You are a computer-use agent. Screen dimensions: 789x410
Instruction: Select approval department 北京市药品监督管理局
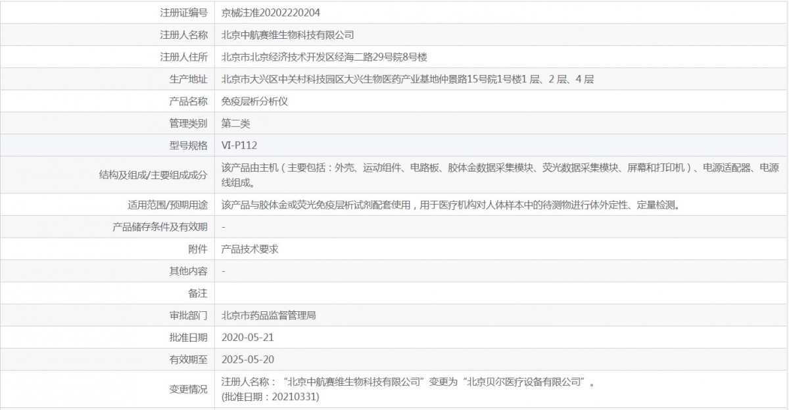click(269, 315)
